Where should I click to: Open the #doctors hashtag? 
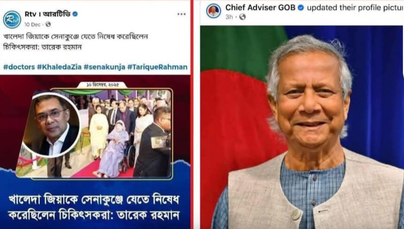pyautogui.click(x=19, y=67)
